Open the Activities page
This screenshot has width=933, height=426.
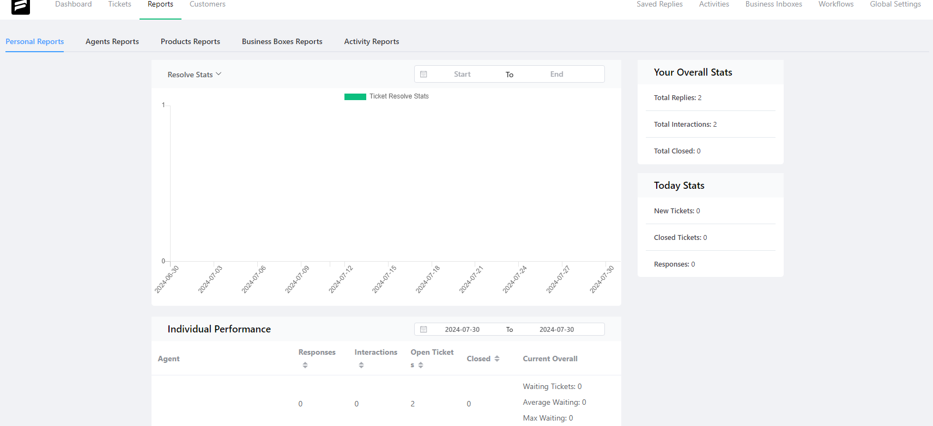tap(714, 4)
